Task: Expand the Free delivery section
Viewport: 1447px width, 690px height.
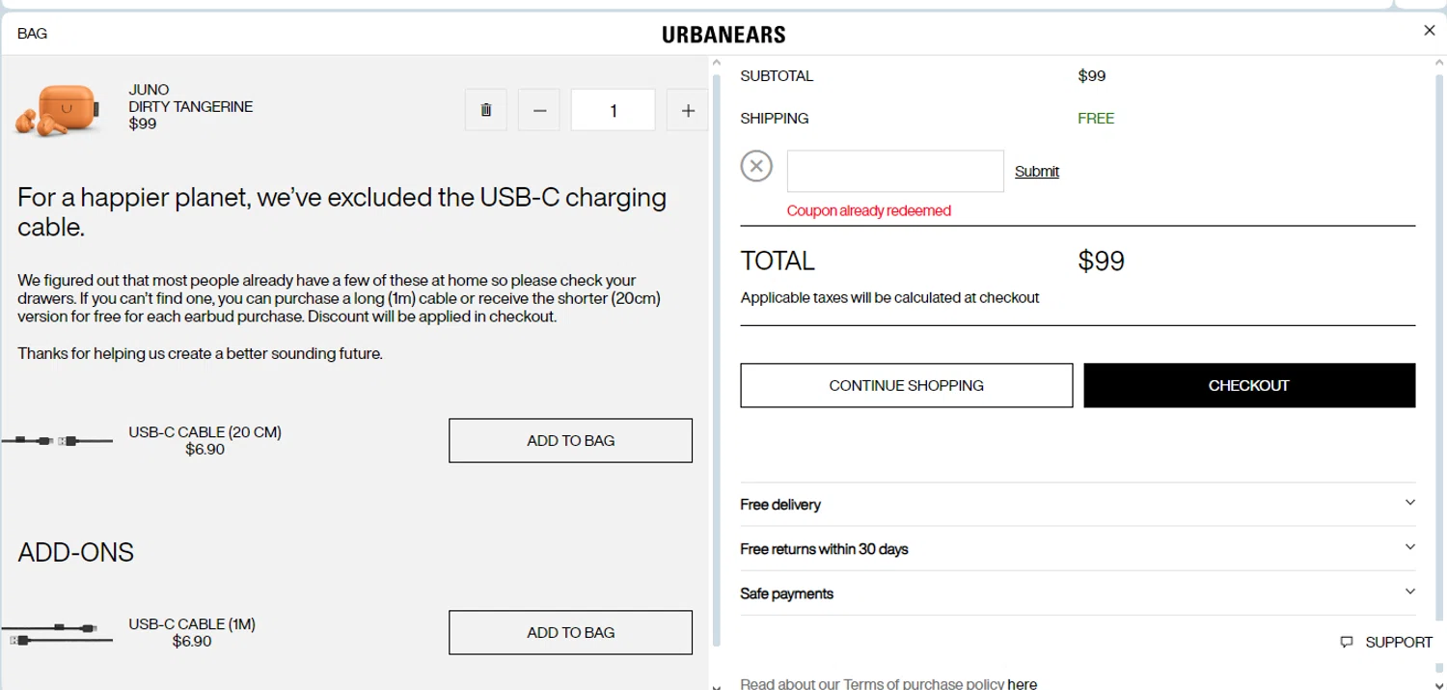Action: pos(1078,504)
